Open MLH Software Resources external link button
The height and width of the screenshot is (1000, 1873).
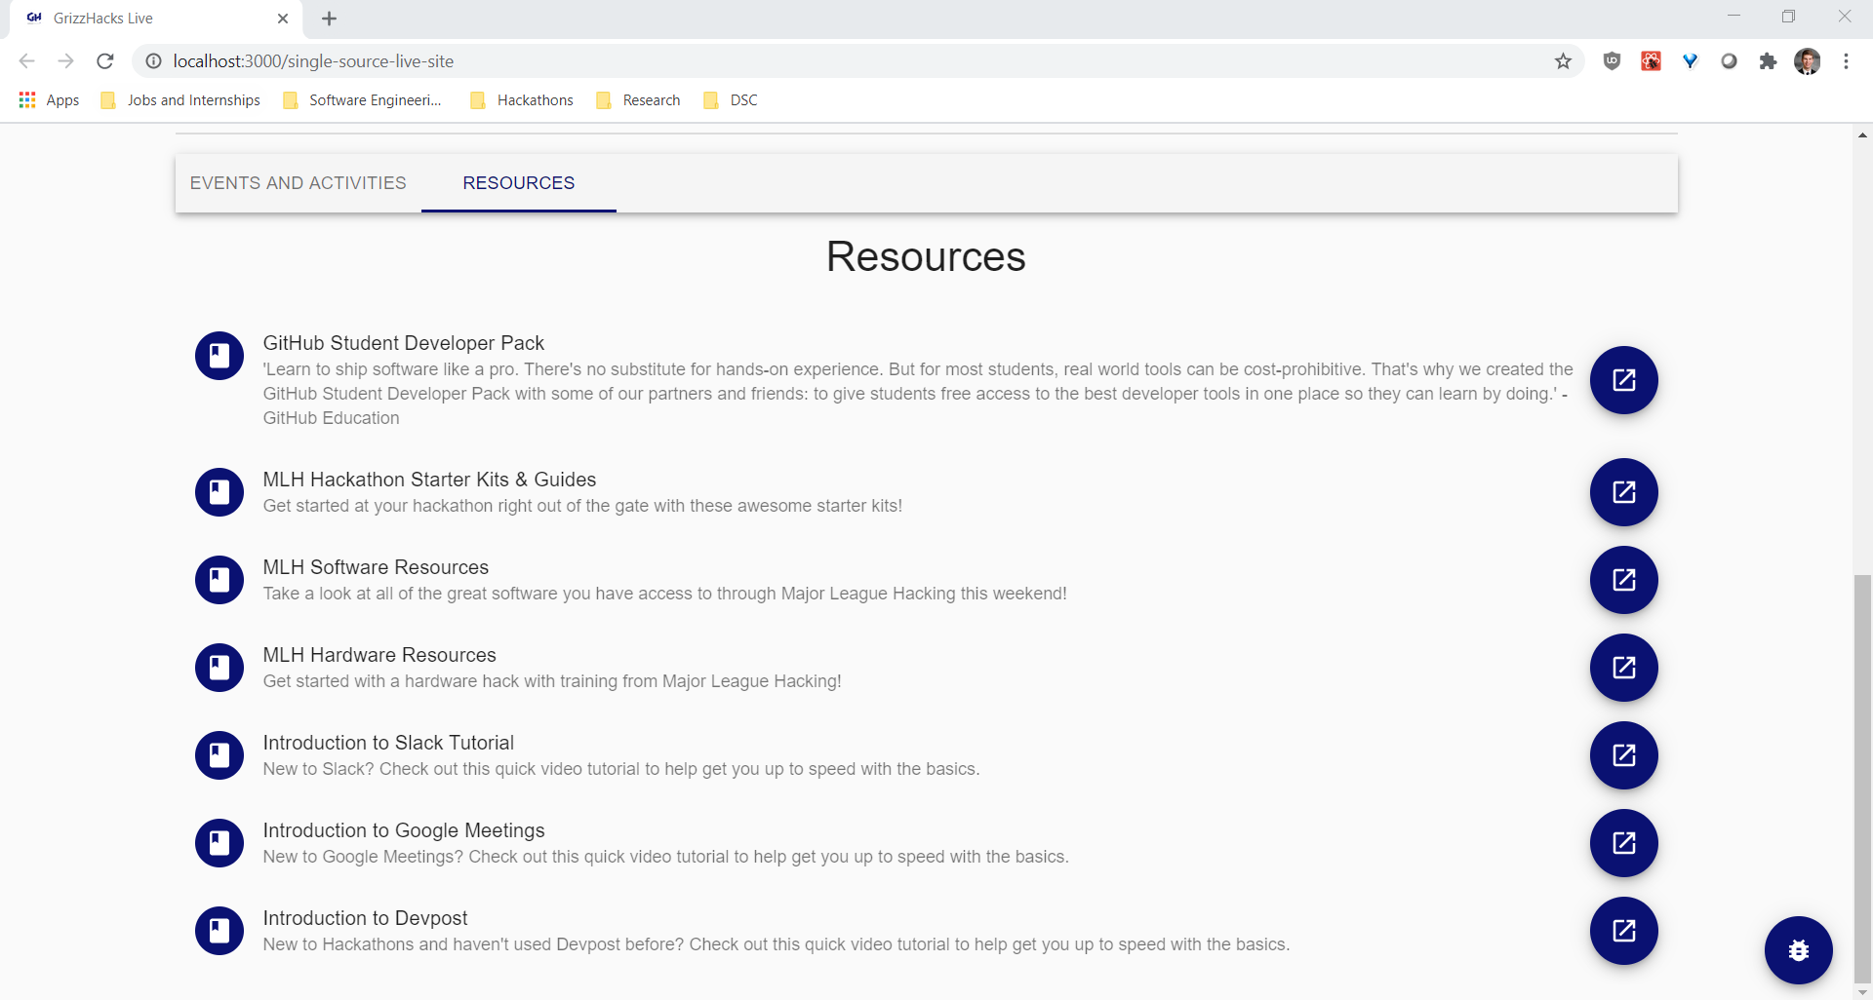[1623, 580]
